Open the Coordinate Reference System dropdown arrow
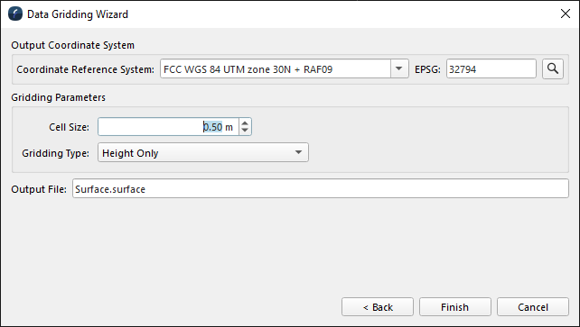 (399, 68)
